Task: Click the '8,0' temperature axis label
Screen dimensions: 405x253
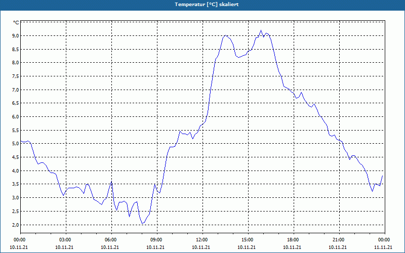Action: 16,63
